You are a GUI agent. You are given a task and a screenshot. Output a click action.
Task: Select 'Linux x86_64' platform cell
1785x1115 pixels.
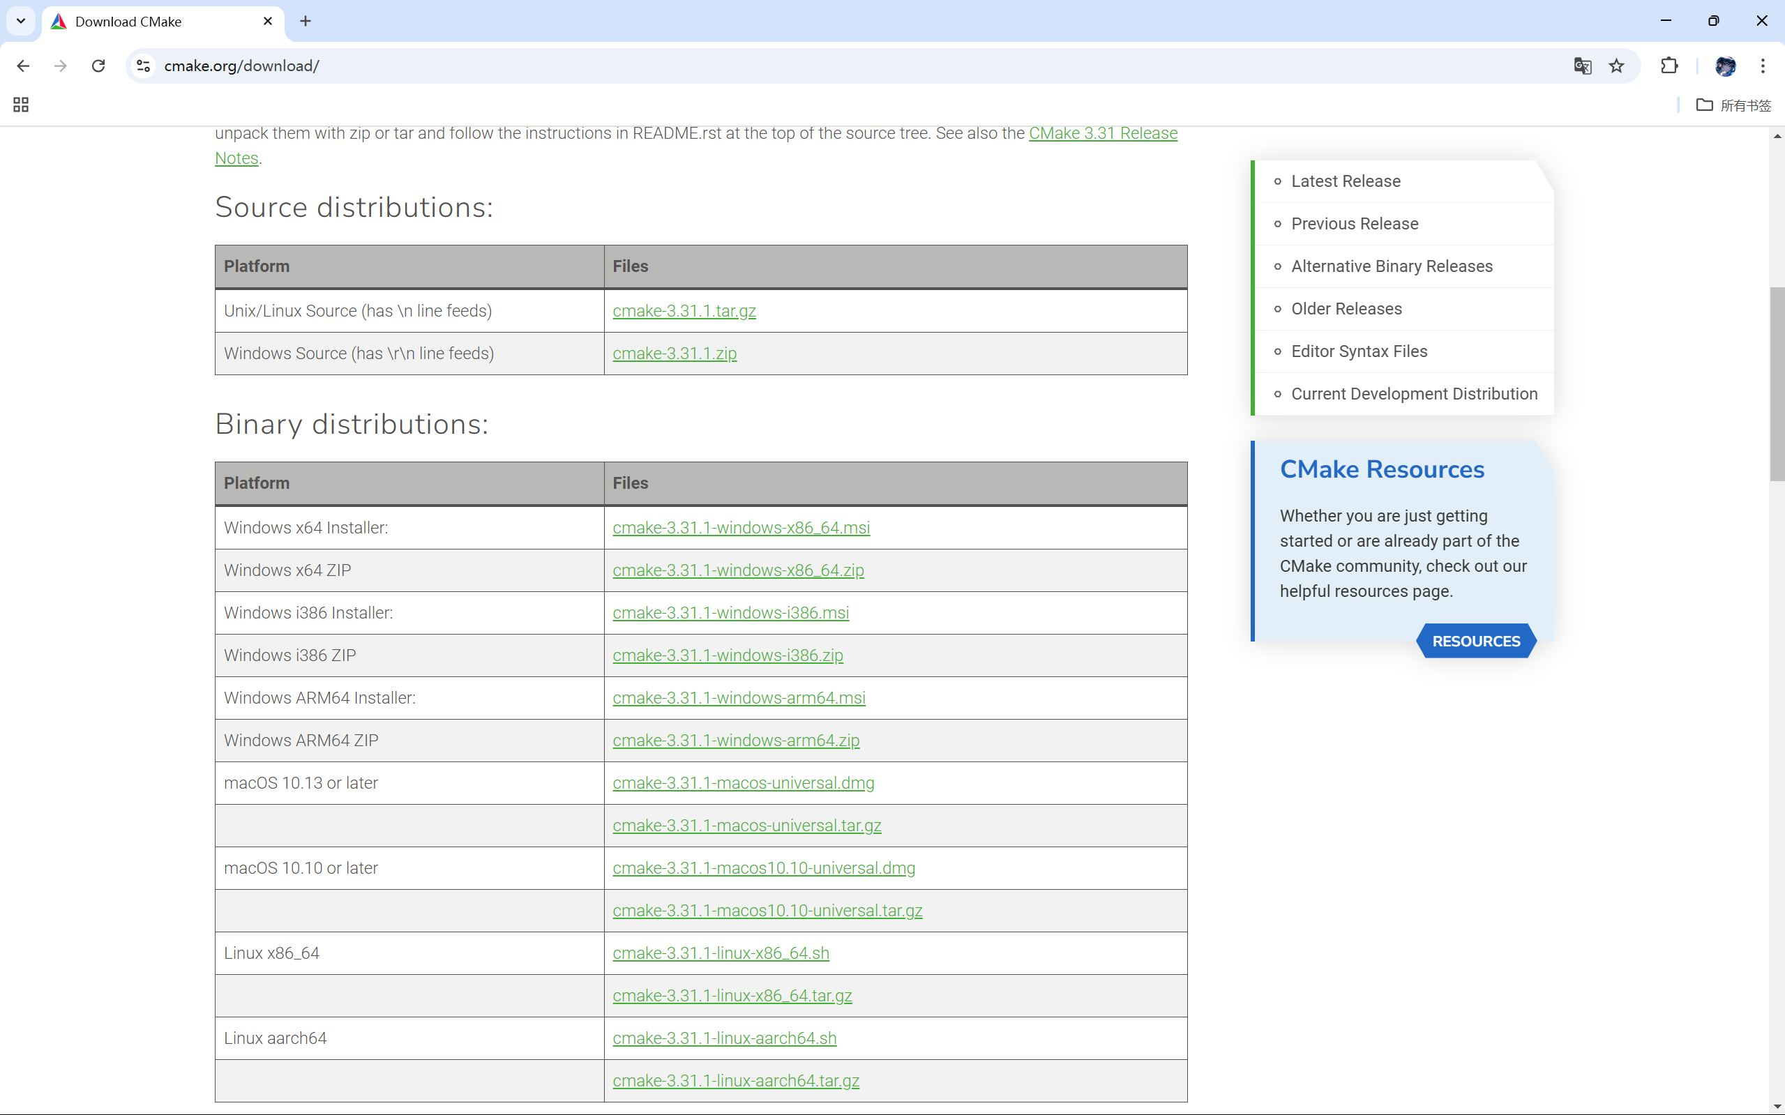(409, 953)
